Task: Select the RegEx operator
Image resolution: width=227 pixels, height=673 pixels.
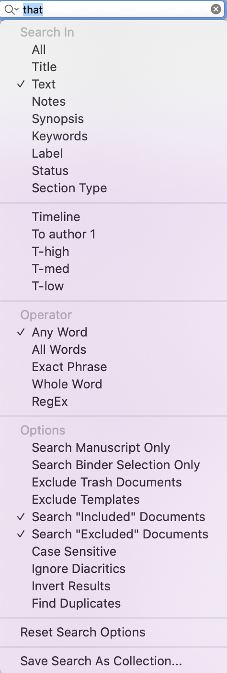Action: tap(113, 401)
